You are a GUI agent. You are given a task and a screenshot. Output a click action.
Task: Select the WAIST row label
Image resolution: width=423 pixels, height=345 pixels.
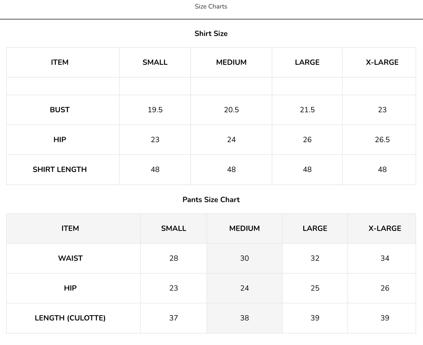coord(70,258)
